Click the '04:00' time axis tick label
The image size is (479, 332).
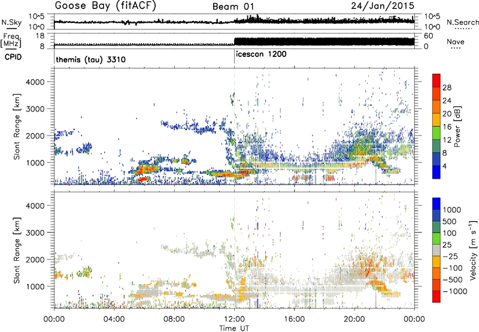[x=114, y=319]
